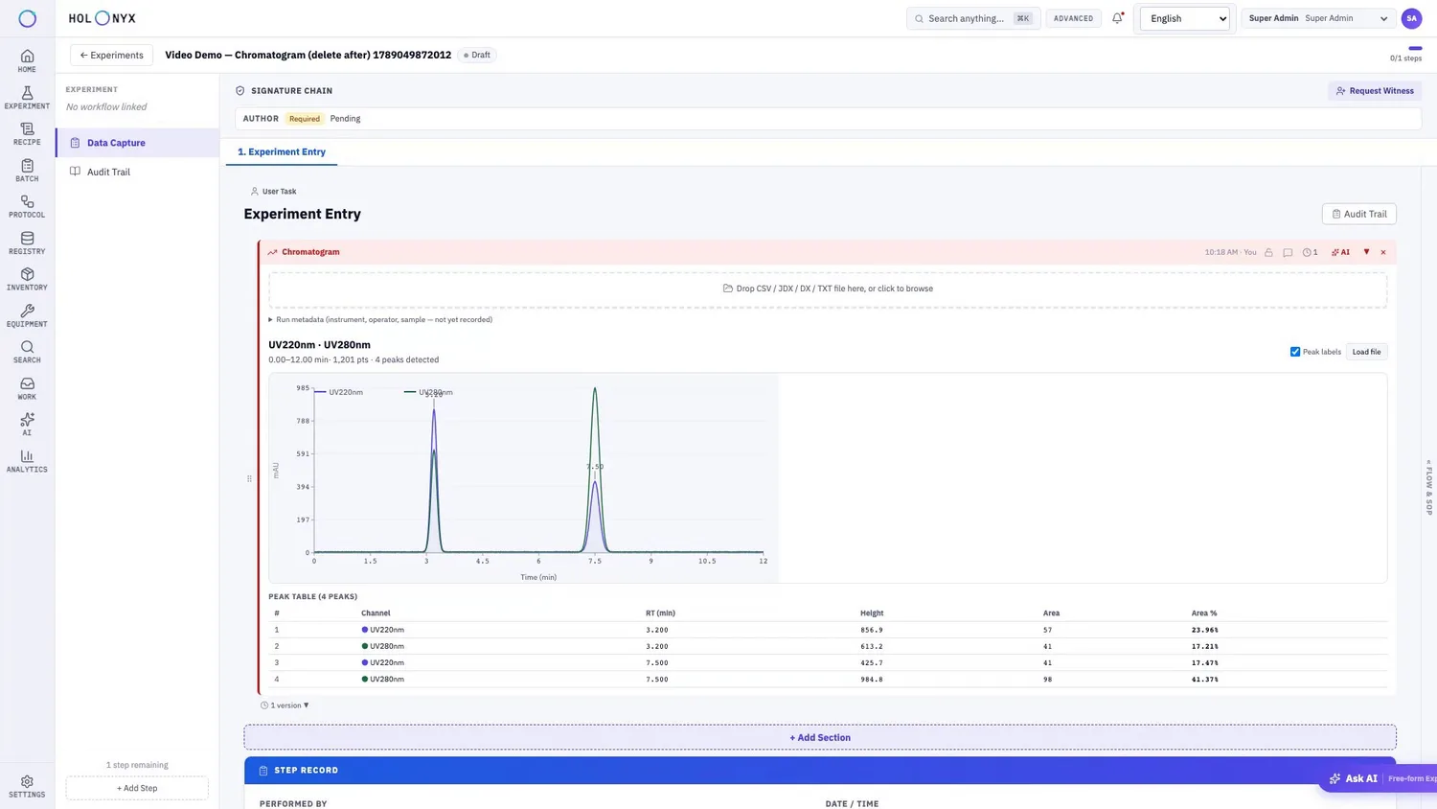This screenshot has width=1437, height=809.
Task: Open the Super Admin role dropdown
Action: coord(1318,18)
